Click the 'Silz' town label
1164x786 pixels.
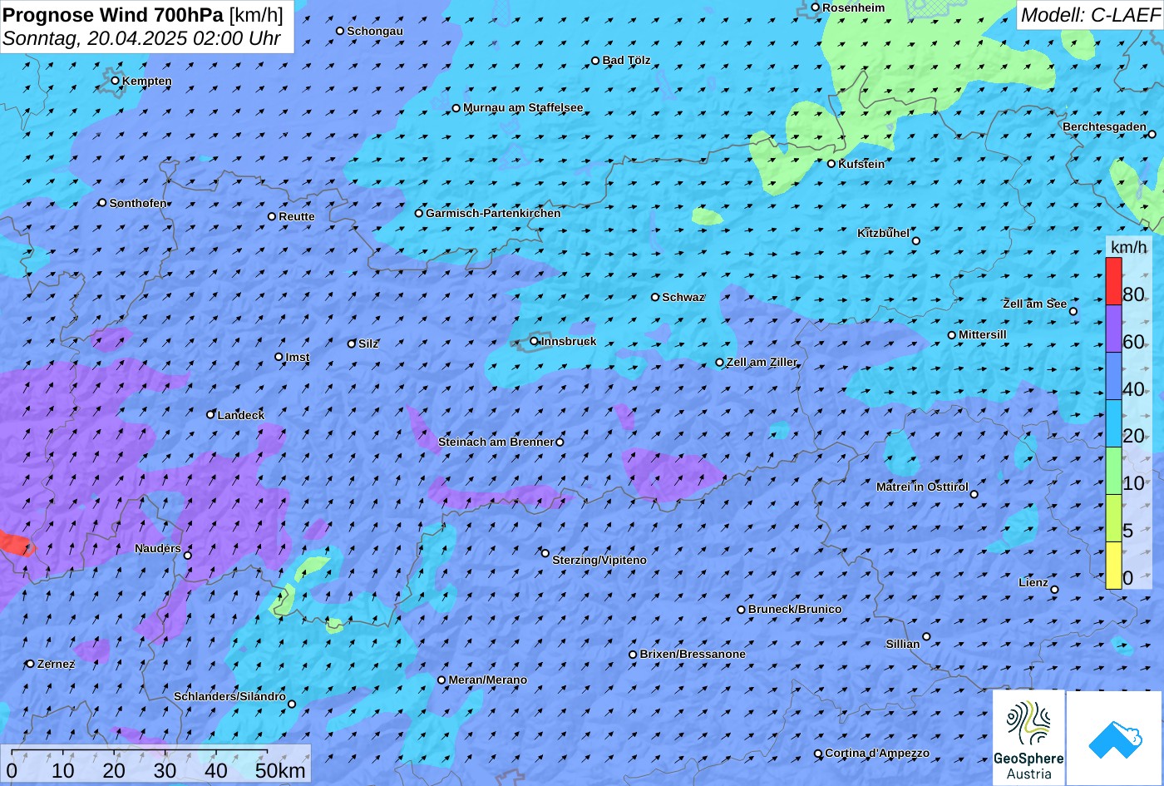pos(368,344)
